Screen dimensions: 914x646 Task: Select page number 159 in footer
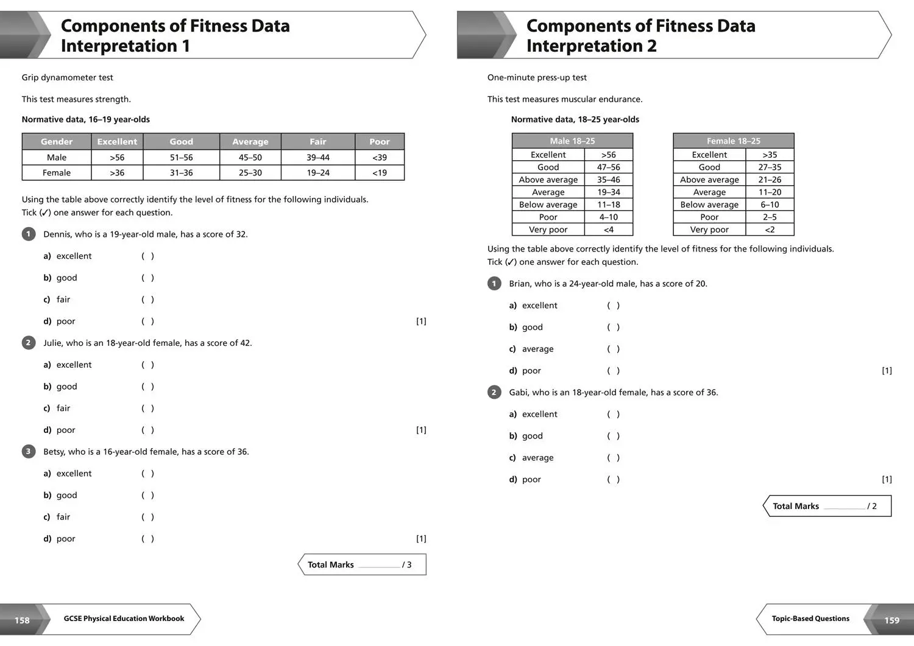(891, 620)
